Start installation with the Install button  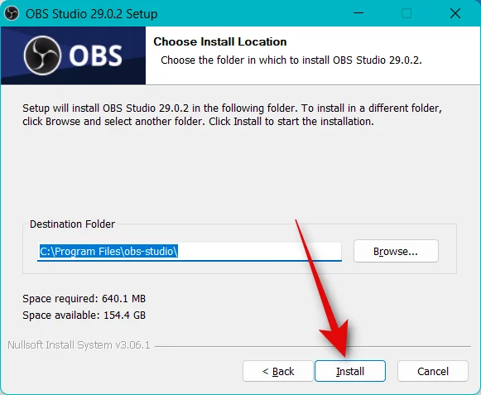(350, 371)
